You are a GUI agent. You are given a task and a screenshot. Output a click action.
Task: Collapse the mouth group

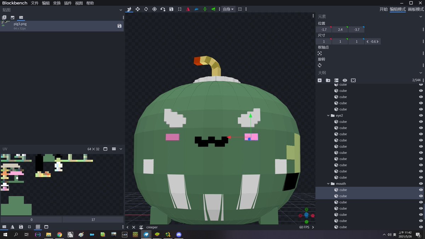click(328, 183)
